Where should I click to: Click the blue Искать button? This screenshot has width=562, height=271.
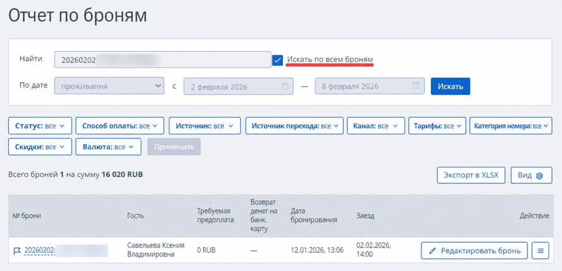(450, 87)
